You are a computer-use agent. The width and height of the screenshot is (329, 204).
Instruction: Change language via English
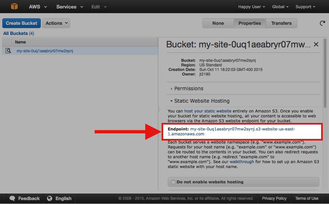pyautogui.click(x=63, y=198)
